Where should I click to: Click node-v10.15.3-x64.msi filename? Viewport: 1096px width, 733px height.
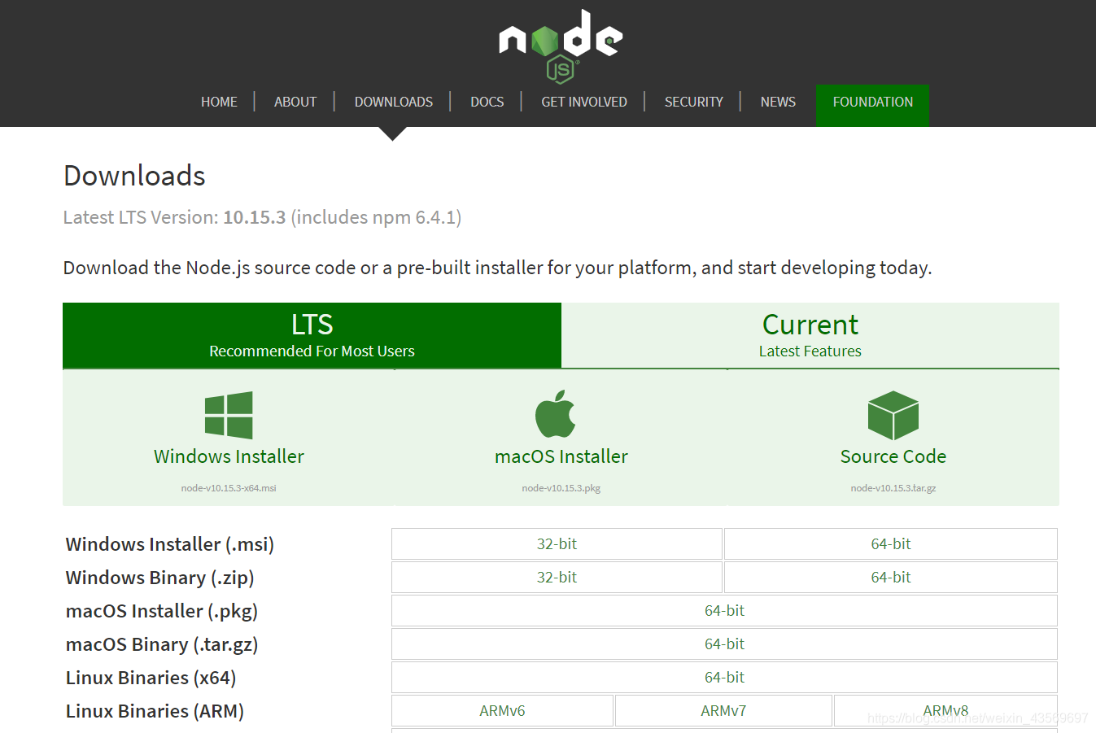click(x=229, y=488)
